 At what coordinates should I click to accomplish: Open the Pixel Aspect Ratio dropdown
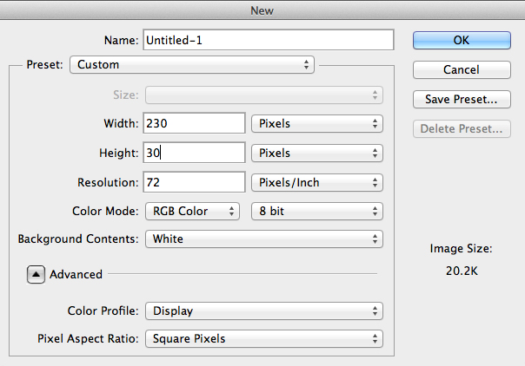pos(263,338)
